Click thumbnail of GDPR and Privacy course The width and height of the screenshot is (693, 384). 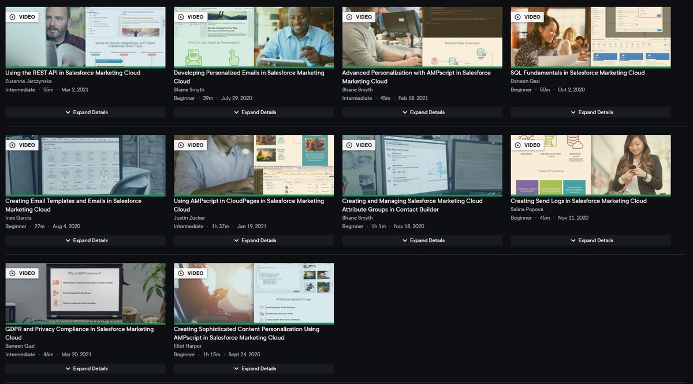point(85,293)
